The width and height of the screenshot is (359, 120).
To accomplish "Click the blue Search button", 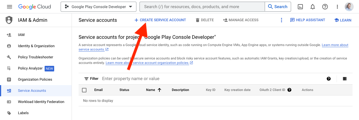I will (x=278, y=7).
